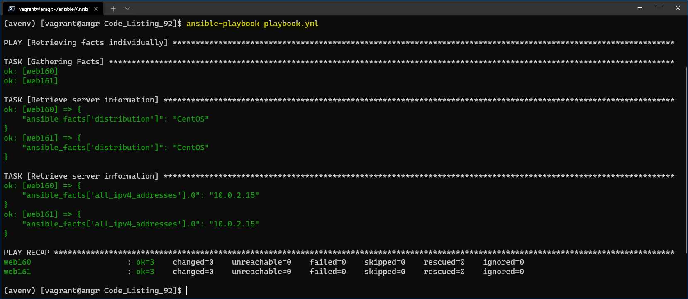Maximize the terminal window
The image size is (688, 299).
[x=659, y=8]
